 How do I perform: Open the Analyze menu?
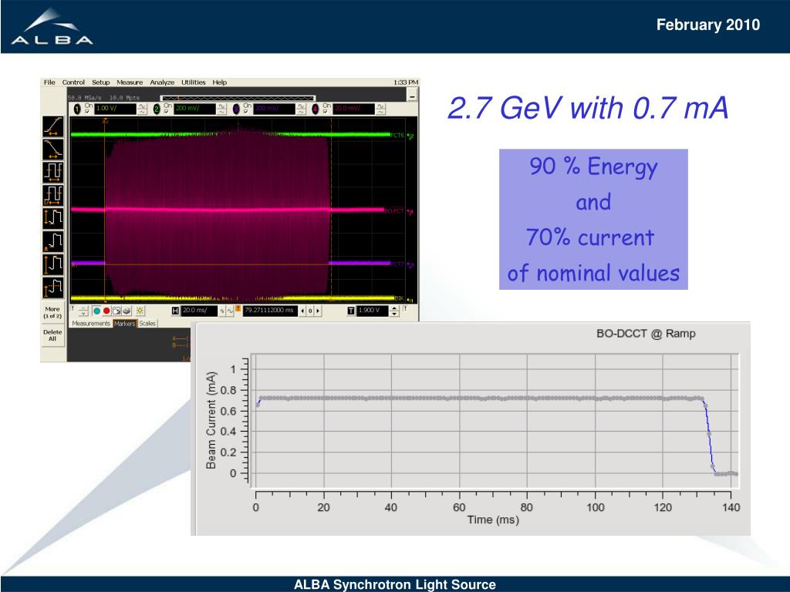(x=162, y=82)
